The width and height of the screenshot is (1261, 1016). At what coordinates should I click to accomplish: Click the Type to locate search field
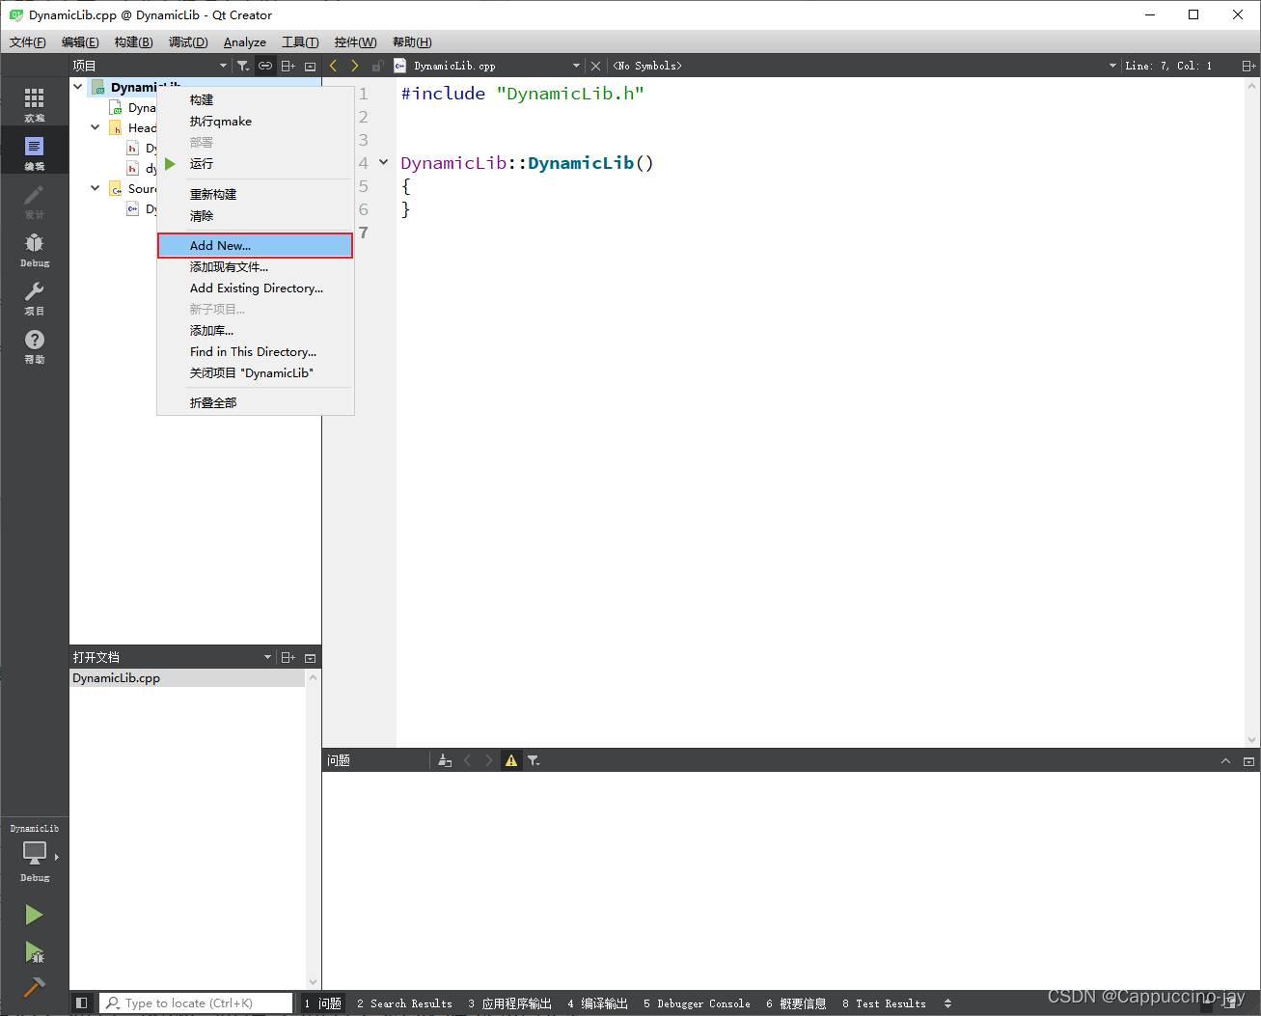(x=197, y=1003)
